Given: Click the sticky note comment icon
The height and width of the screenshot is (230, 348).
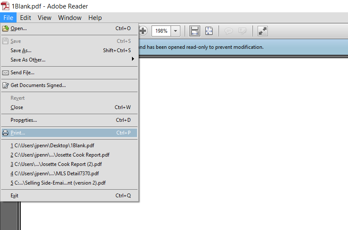Looking at the screenshot, I should (229, 31).
